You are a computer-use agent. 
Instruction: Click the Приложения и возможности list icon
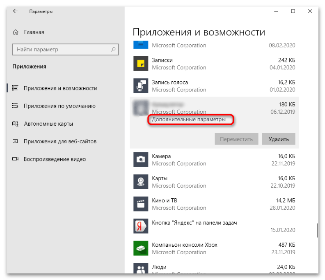[x=15, y=88]
